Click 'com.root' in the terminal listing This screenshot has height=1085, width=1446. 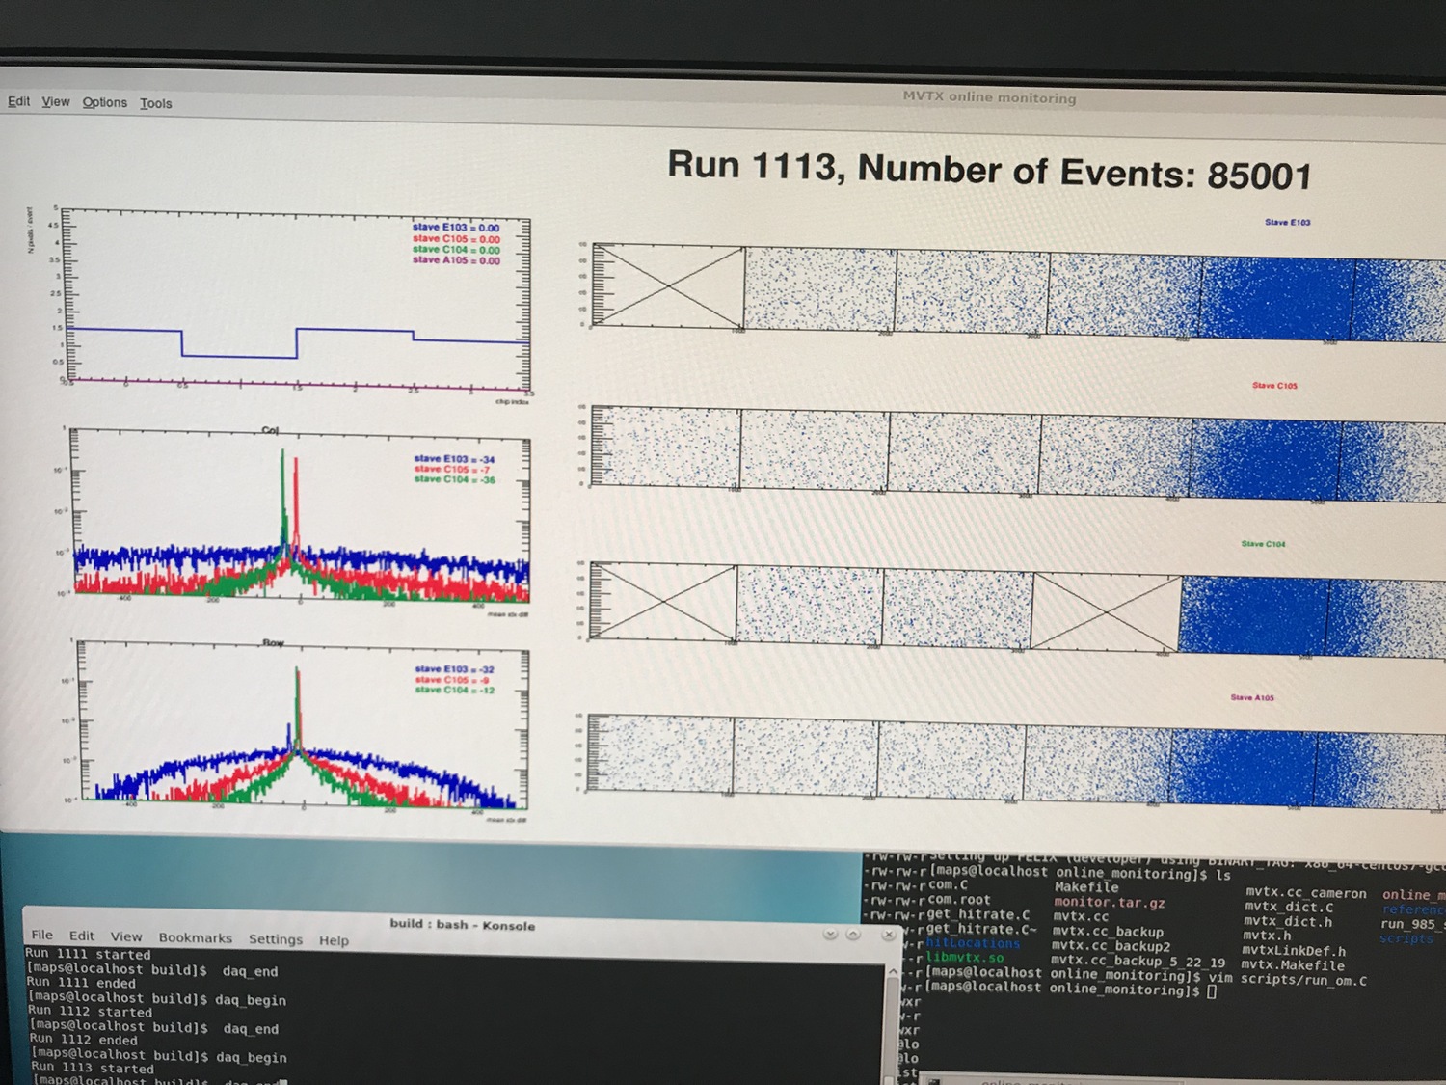959,899
